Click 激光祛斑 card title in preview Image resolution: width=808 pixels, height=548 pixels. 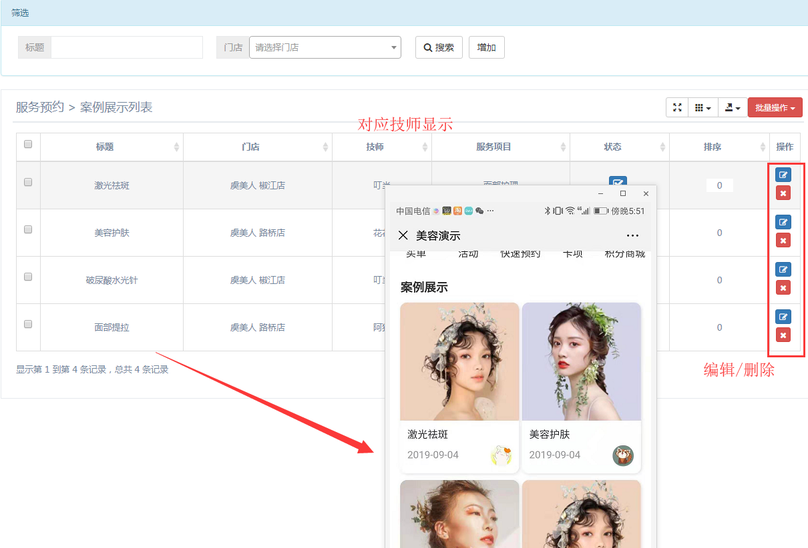[x=428, y=434]
